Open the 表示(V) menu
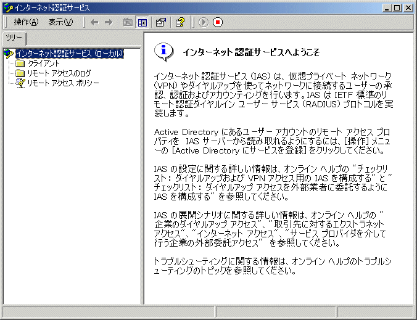 60,22
